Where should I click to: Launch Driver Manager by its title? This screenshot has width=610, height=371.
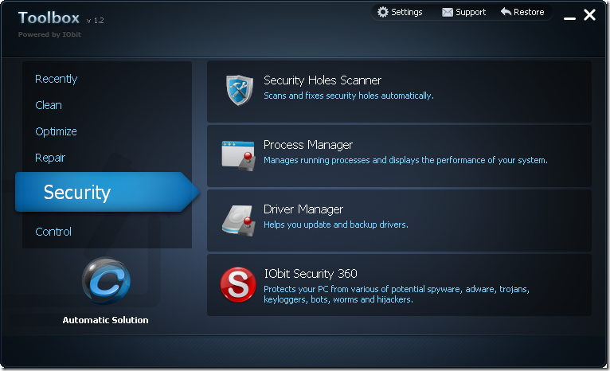pyautogui.click(x=303, y=209)
